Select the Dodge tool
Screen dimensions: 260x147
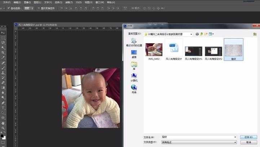pos(3,98)
